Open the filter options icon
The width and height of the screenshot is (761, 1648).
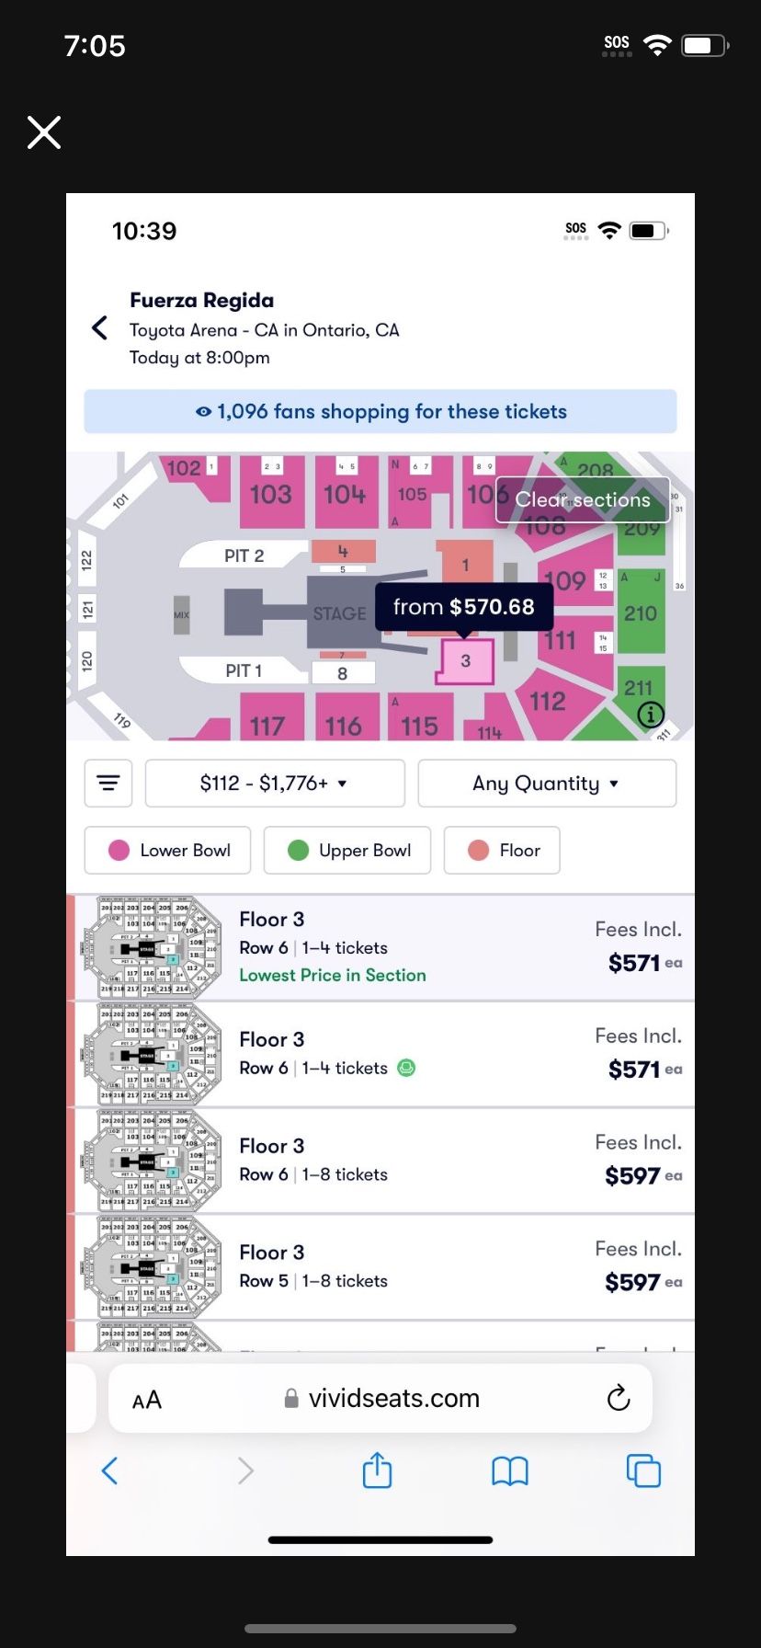tap(108, 784)
